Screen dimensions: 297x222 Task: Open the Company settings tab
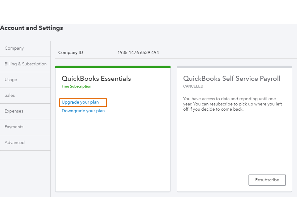[x=14, y=48]
